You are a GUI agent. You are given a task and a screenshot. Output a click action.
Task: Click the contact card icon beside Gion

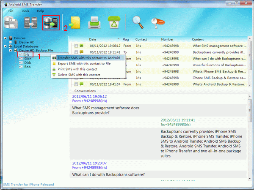(x=21, y=59)
